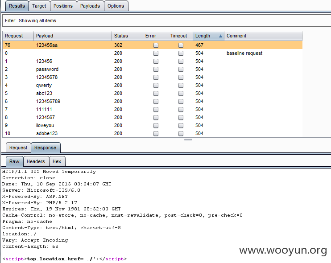331x263 pixels.
Task: Switch to Hex response view
Action: coord(57,161)
